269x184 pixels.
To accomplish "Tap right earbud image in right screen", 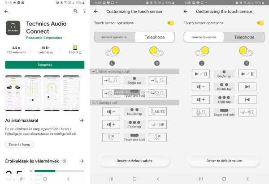I will (x=246, y=51).
